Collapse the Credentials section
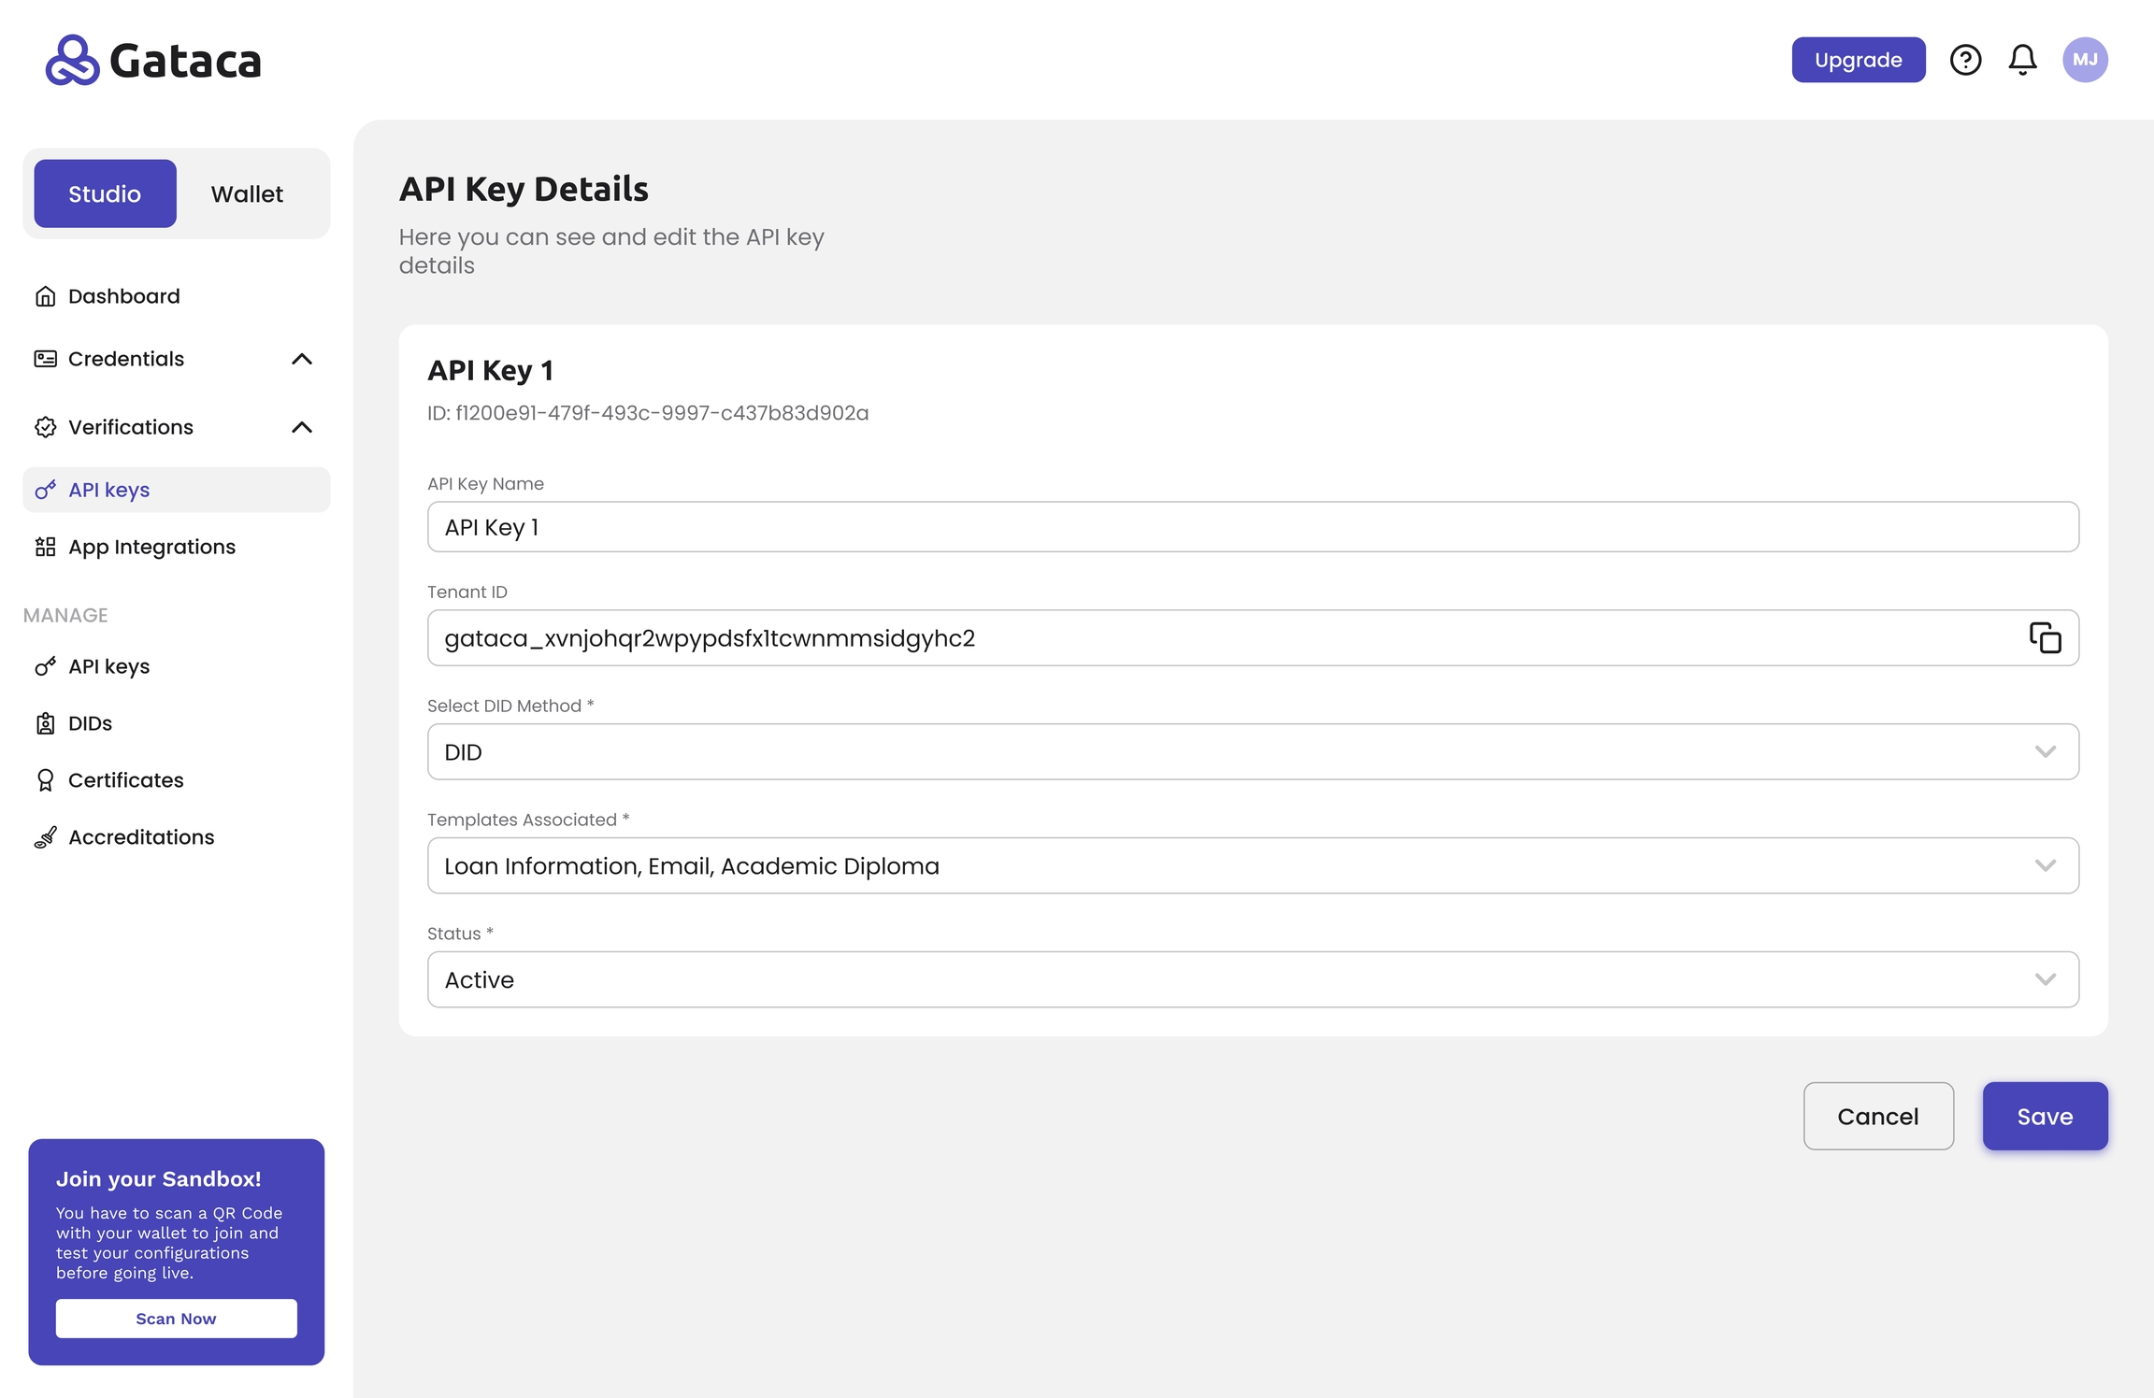 [x=301, y=359]
